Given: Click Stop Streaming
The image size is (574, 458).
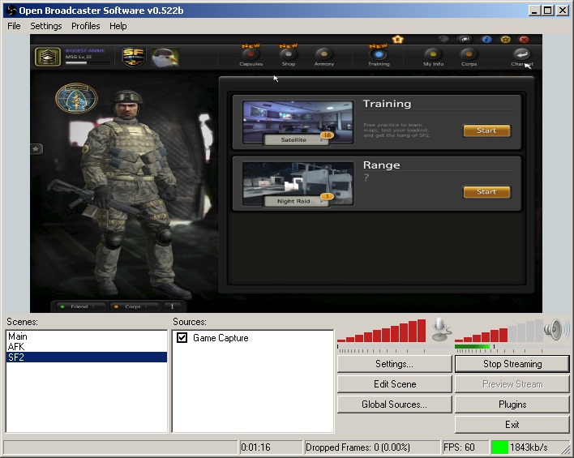Looking at the screenshot, I should [x=512, y=364].
